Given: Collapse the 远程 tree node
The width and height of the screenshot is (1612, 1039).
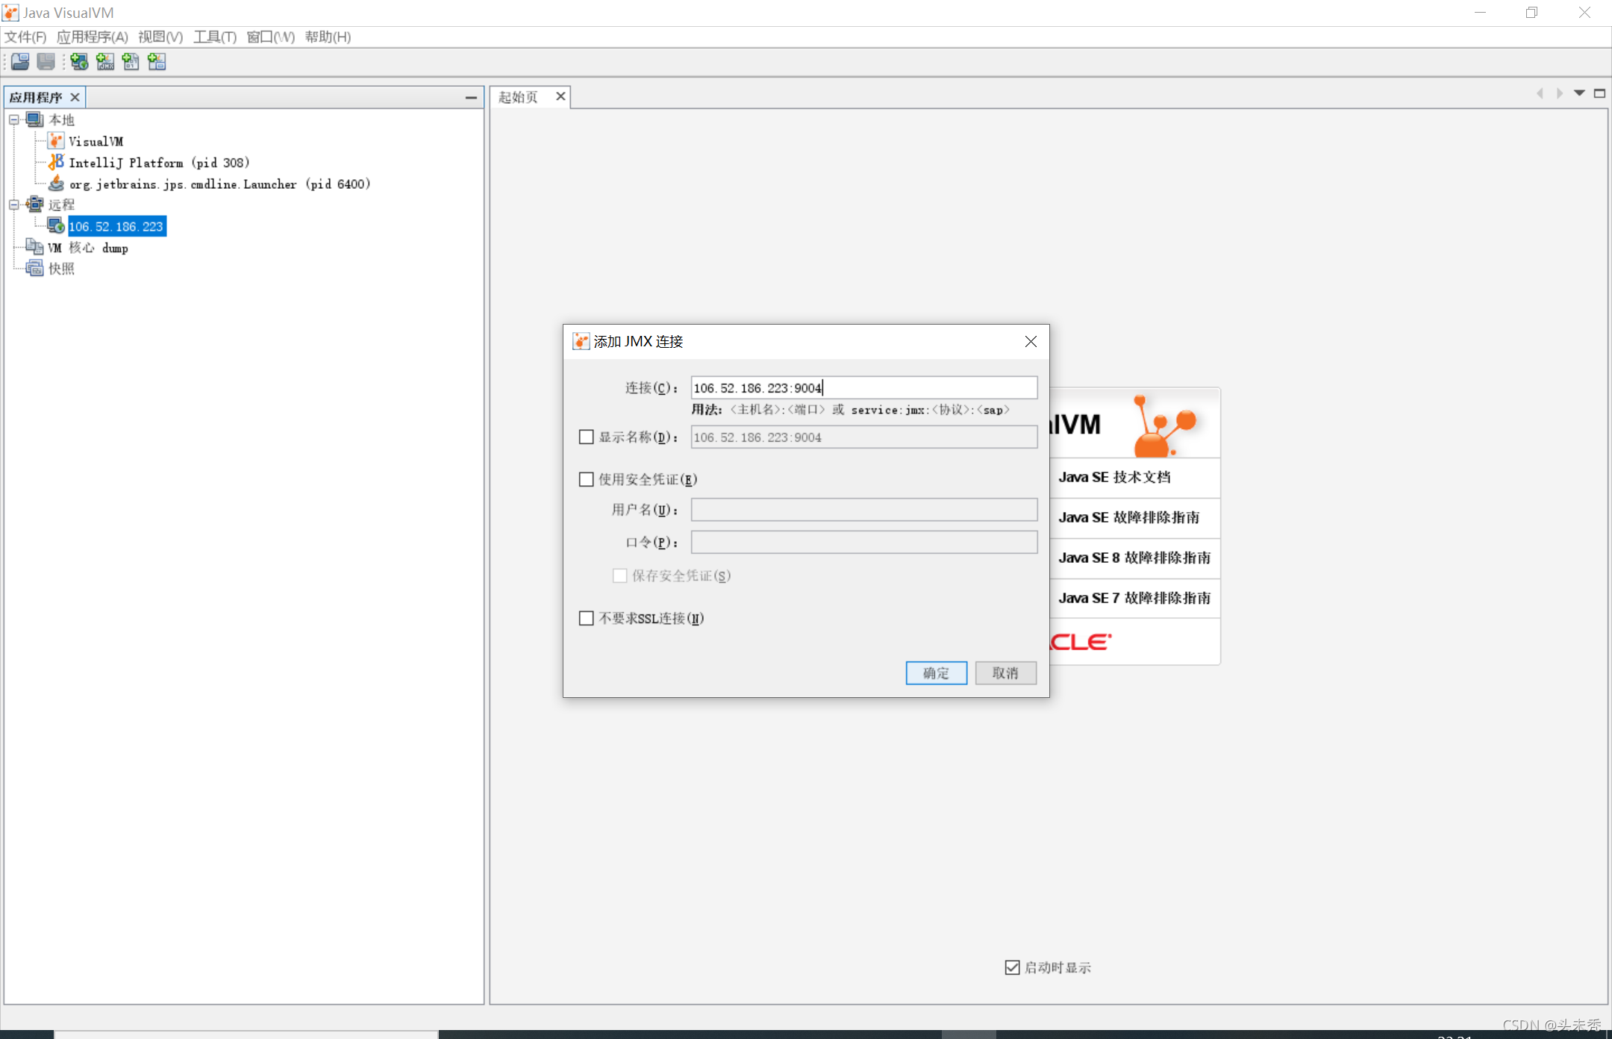Looking at the screenshot, I should (14, 205).
